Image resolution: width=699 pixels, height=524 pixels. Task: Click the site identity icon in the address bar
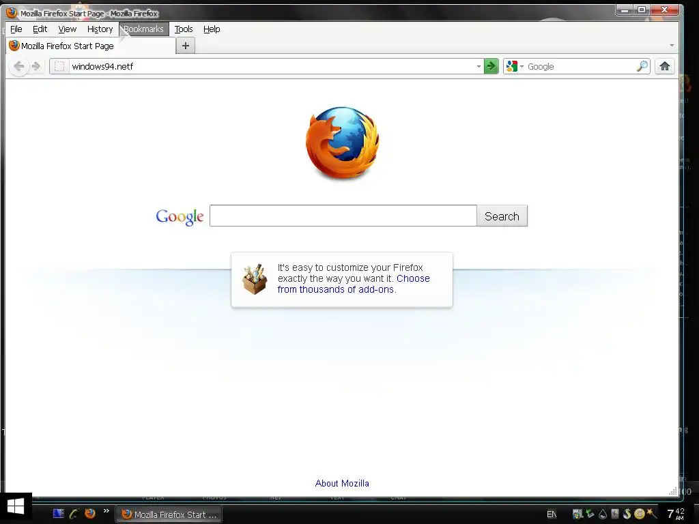click(x=59, y=67)
